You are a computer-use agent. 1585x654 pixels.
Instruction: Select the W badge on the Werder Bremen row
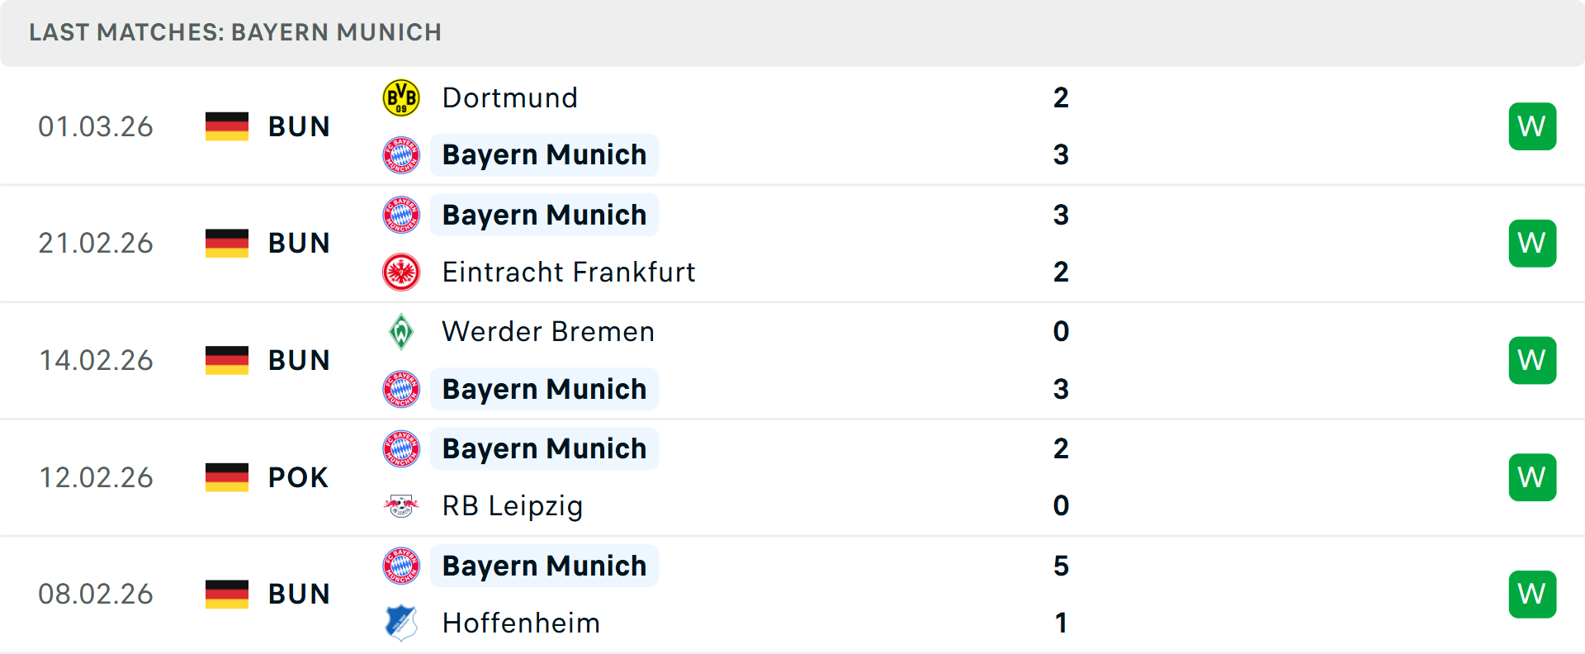[x=1532, y=359]
